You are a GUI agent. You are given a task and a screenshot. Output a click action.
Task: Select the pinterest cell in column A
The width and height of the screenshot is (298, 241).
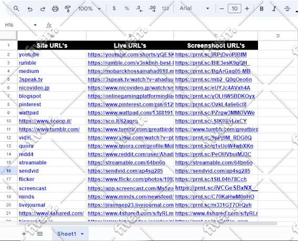(x=52, y=104)
